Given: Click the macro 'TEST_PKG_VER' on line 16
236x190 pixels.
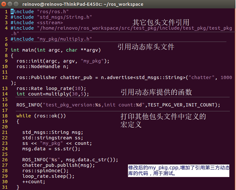Looking at the screenshot, I should coord(165,105).
